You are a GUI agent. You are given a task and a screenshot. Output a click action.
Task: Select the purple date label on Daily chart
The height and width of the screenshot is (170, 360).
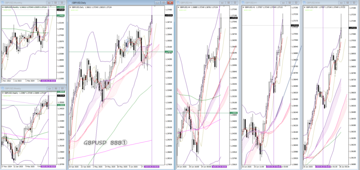coord(152,166)
